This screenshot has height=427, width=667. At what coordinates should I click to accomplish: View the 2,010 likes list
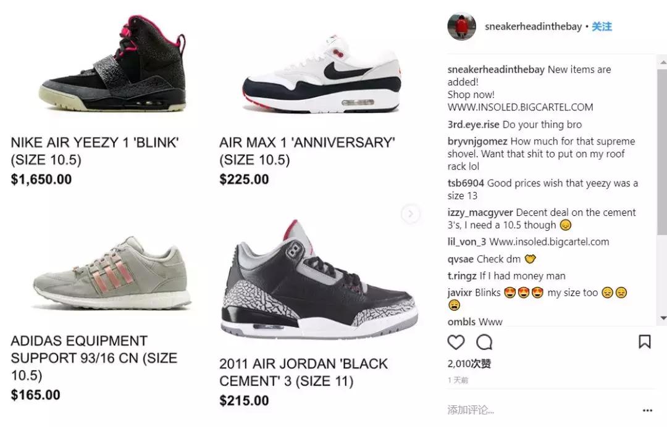click(x=469, y=363)
